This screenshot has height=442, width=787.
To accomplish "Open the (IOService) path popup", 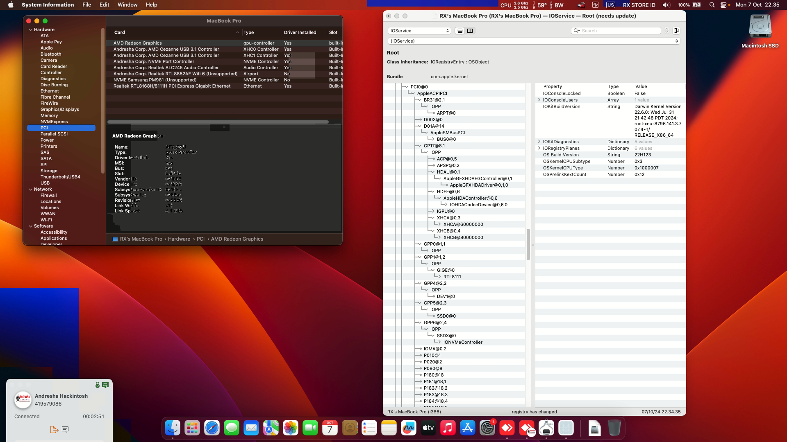I will (x=534, y=41).
